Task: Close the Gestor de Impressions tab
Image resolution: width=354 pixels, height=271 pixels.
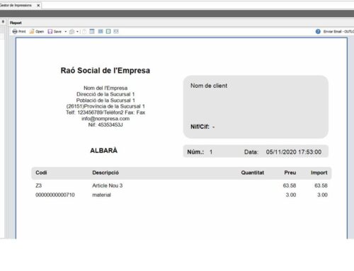Action: (x=38, y=5)
